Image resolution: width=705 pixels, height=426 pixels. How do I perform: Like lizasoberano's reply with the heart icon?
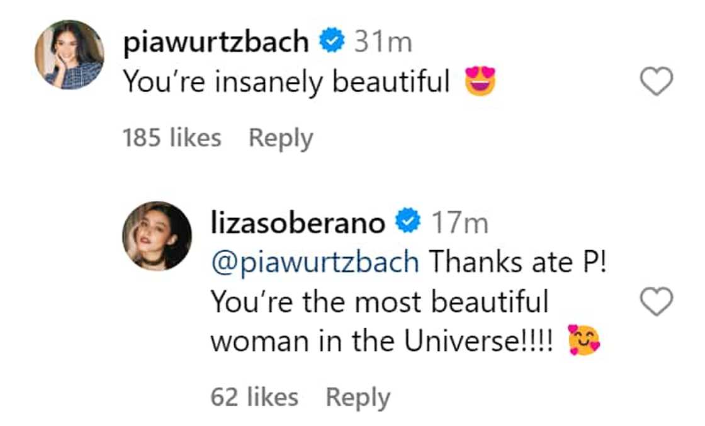pyautogui.click(x=656, y=302)
